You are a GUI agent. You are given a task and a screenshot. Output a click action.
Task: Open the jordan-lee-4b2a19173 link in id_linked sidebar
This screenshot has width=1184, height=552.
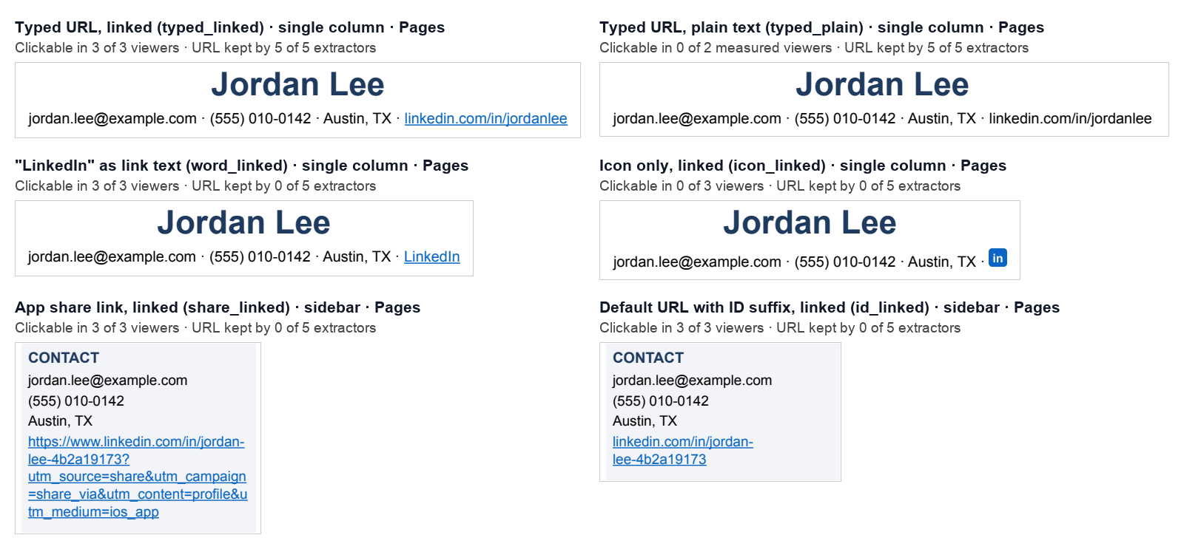point(682,451)
